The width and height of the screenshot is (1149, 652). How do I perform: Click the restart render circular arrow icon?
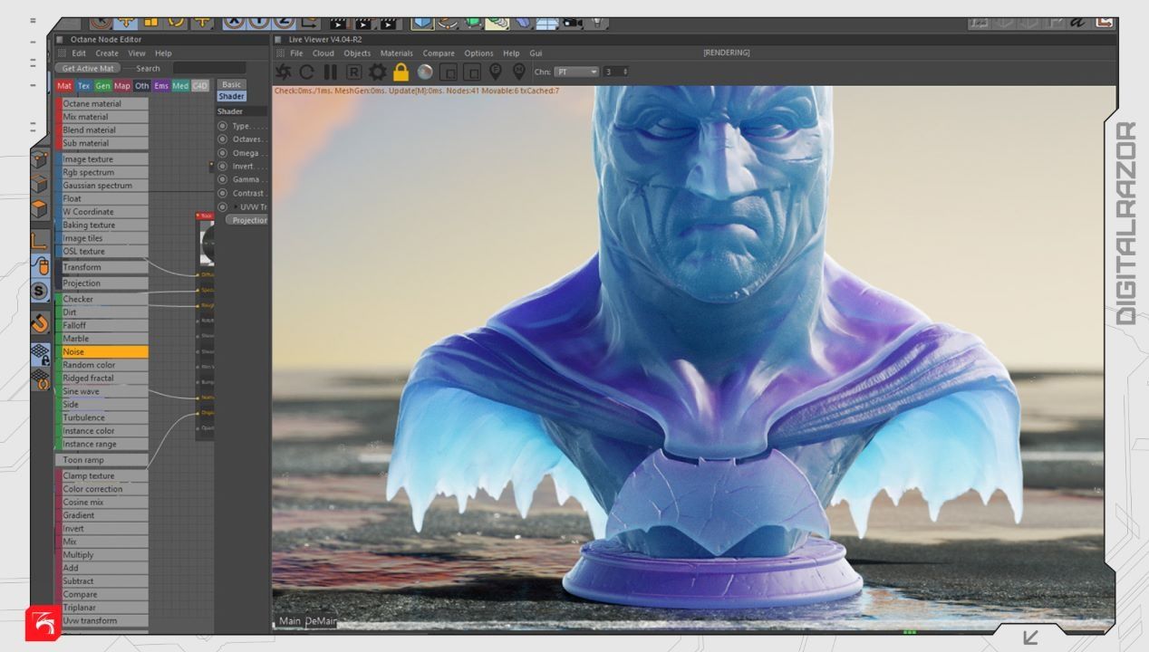coord(307,72)
